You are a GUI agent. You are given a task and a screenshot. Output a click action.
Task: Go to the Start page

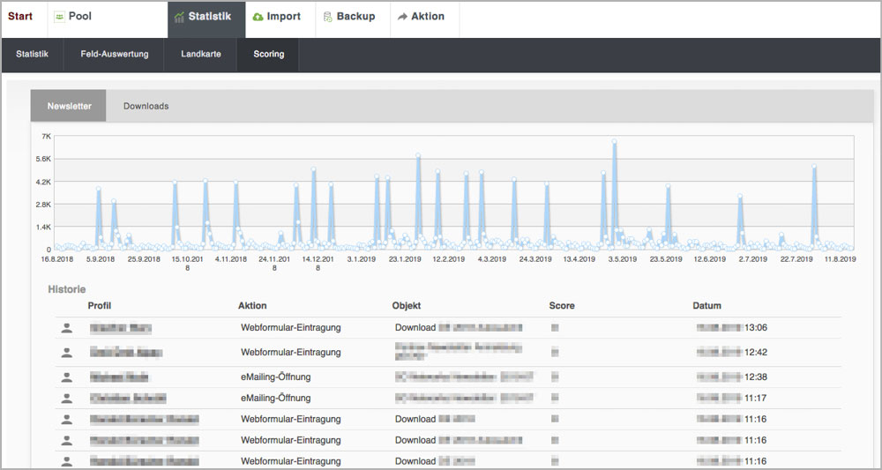click(20, 17)
